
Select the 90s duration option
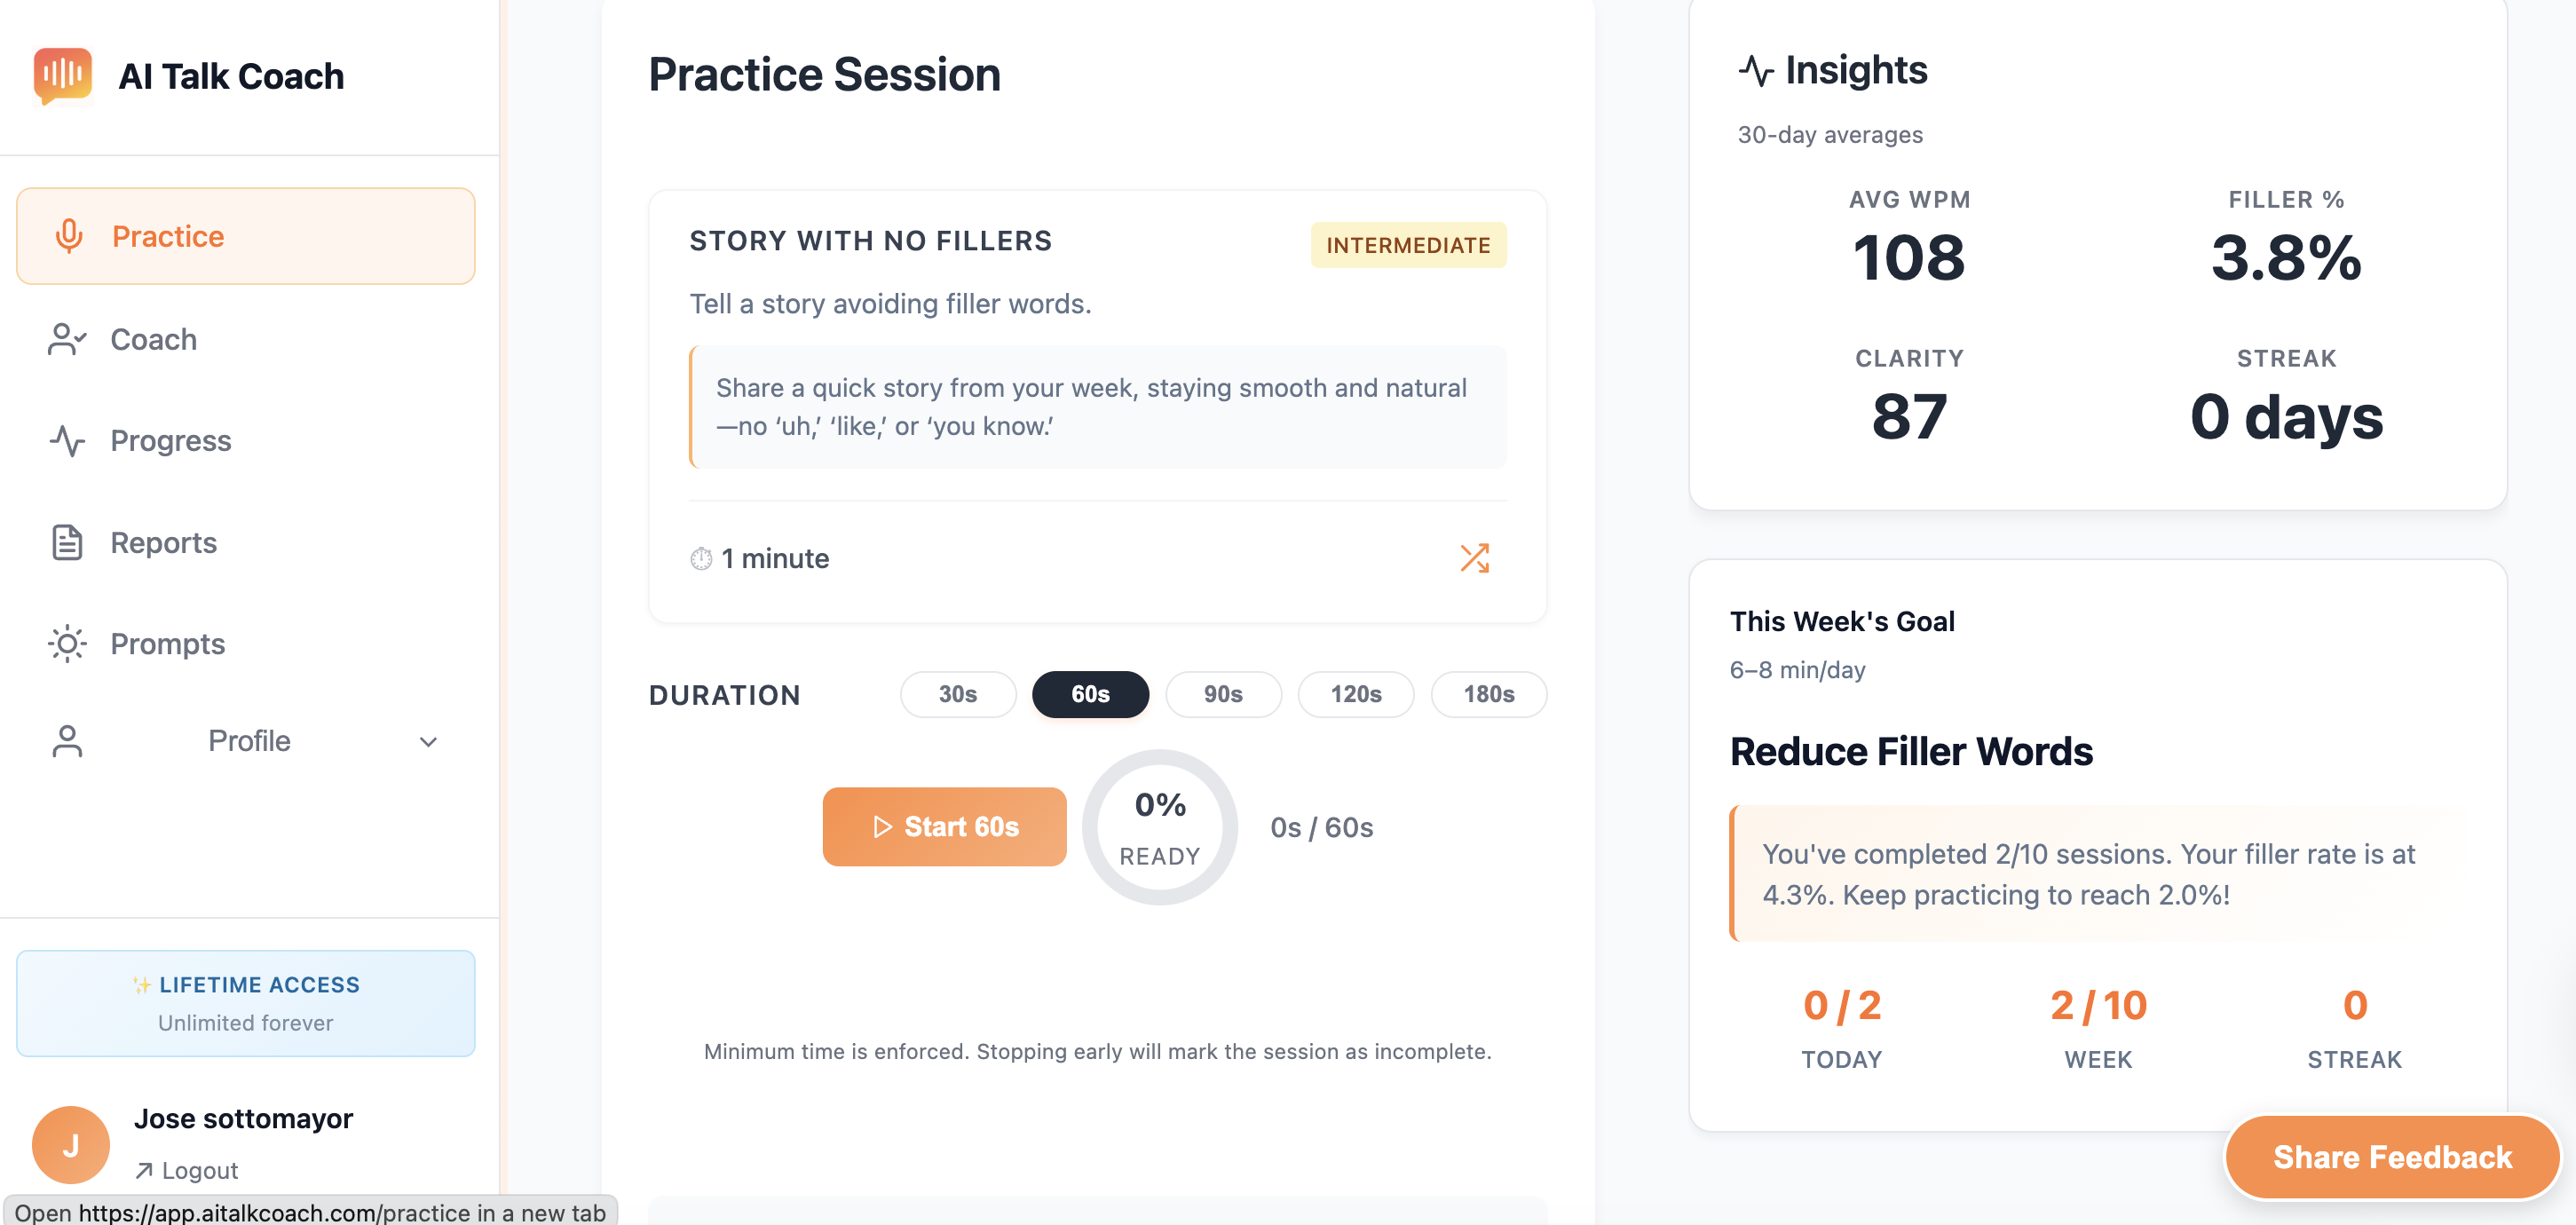tap(1222, 694)
